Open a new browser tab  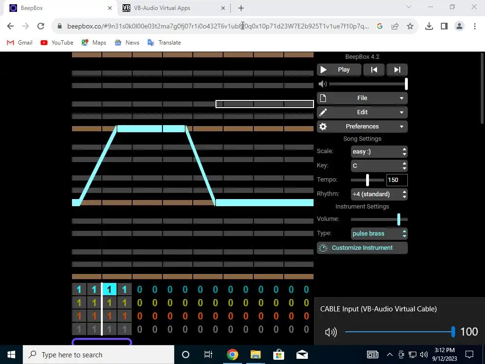coord(241,9)
